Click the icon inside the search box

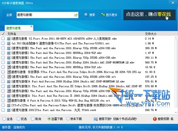(76, 15)
